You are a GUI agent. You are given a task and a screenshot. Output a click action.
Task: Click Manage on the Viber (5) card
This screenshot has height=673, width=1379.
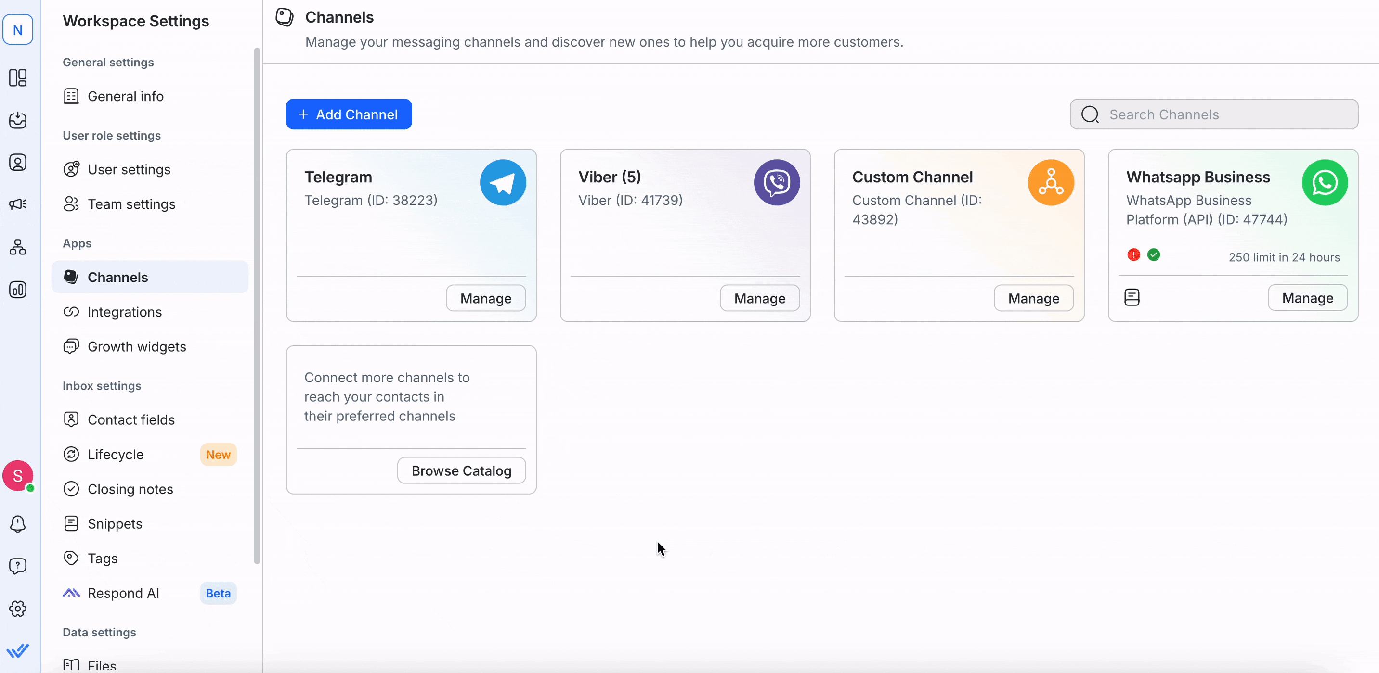click(x=760, y=298)
